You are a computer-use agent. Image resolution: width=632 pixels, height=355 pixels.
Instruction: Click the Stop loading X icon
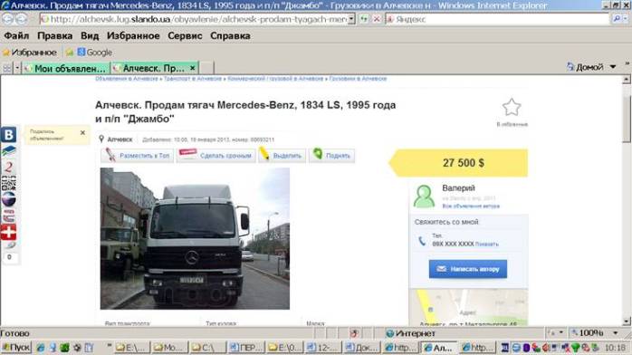tap(377, 19)
